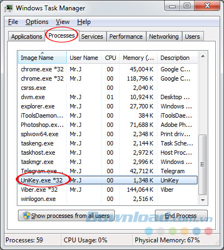Image resolution: width=224 pixels, height=250 pixels.
Task: Click the 71,688 K memory value
Action: point(141,125)
